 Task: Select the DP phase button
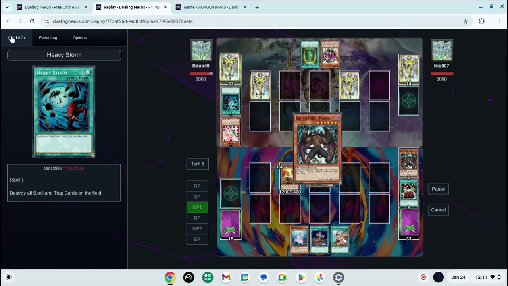197,186
